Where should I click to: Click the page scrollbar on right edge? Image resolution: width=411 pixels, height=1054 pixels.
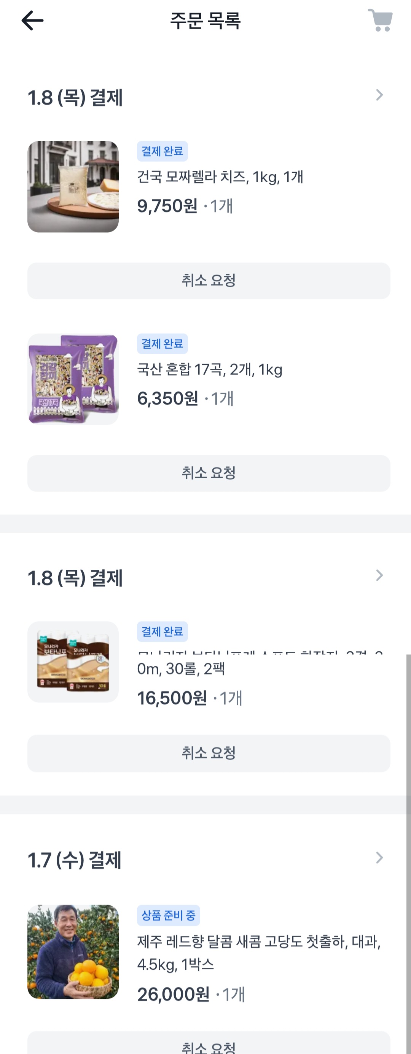[408, 818]
